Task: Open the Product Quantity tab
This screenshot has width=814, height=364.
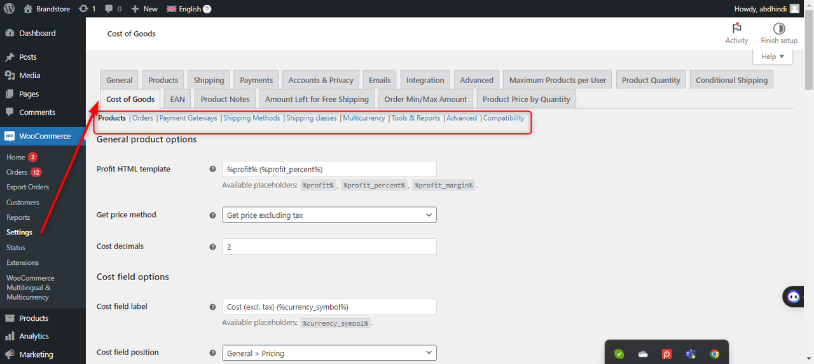Action: pos(651,80)
